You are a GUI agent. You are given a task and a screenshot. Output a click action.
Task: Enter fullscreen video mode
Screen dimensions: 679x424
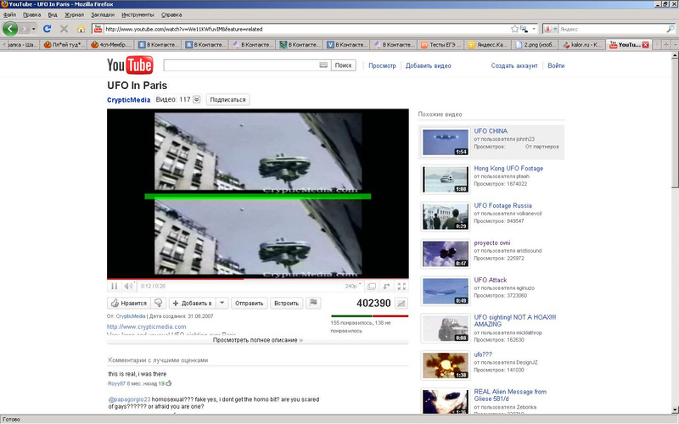coord(401,286)
